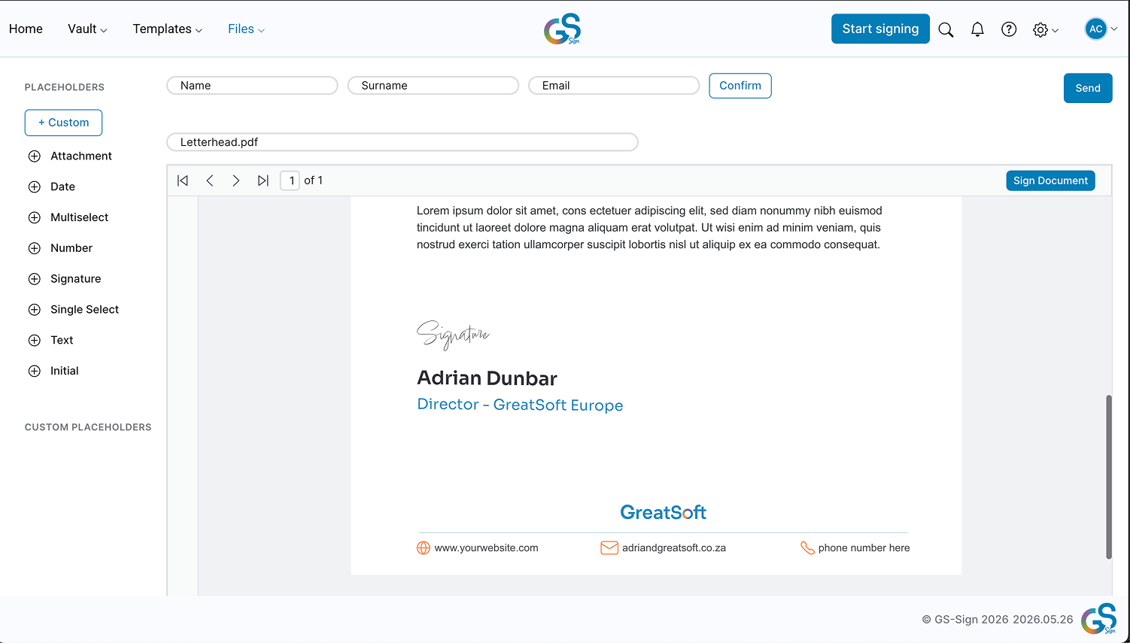Add Date placeholder plus icon
The height and width of the screenshot is (643, 1130).
pyautogui.click(x=35, y=187)
